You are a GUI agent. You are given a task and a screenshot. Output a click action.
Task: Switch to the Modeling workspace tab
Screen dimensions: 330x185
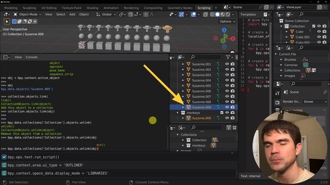[11, 8]
